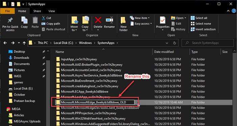Viewport: 237px width, 126px height.
Task: Select Microsoft.Win32WebViewHost folder
Action: click(x=93, y=119)
